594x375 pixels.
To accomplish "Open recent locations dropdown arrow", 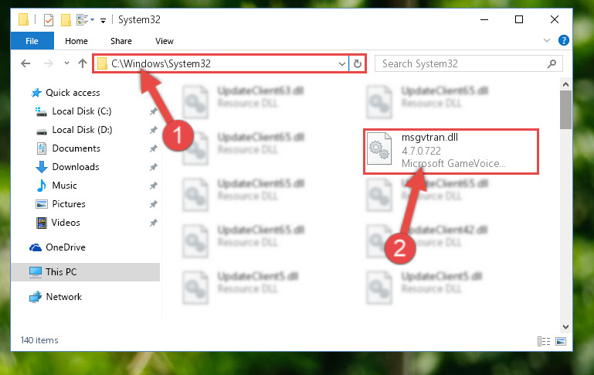I will (66, 63).
